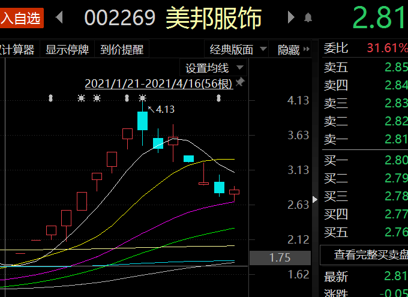Open the 到价提醒 price alert menu
408x297 pixels.
(122, 50)
